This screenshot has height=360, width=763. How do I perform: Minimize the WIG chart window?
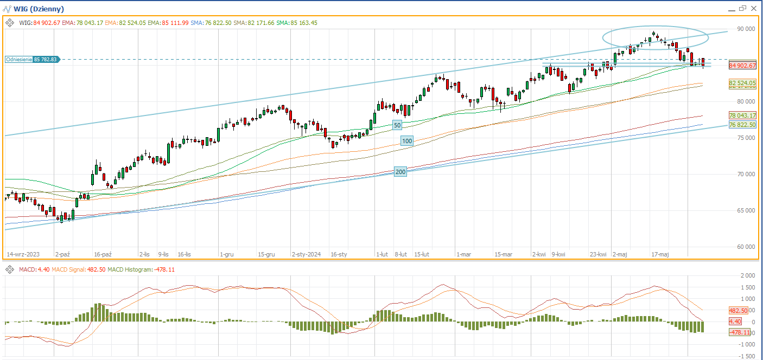(x=730, y=9)
